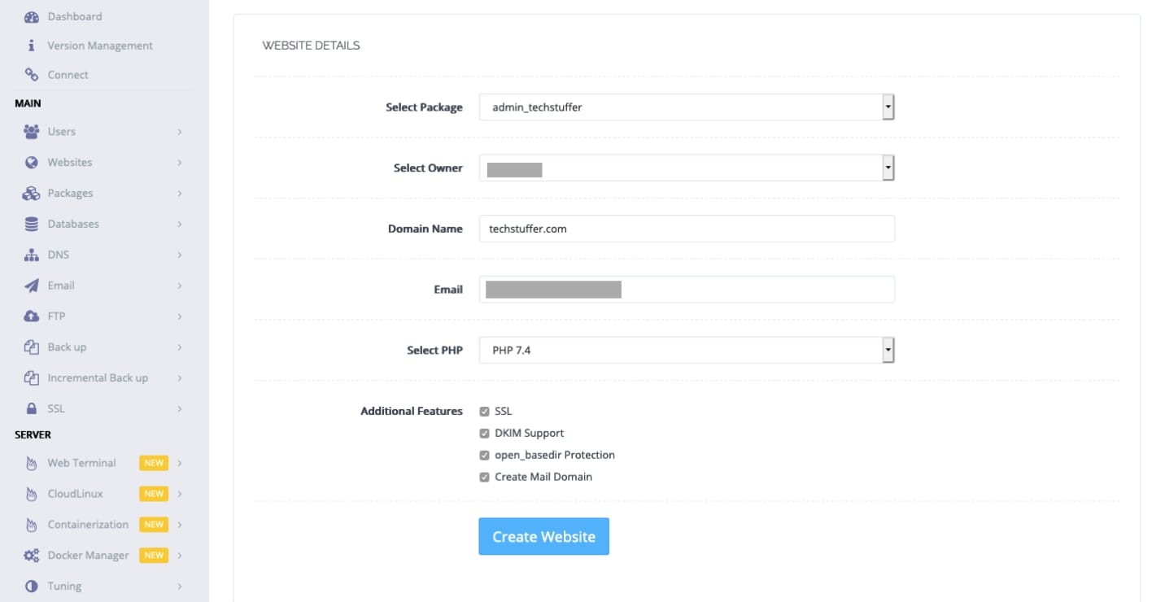The height and width of the screenshot is (602, 1165).
Task: Click the CloudLinux NEW badge
Action: point(154,494)
